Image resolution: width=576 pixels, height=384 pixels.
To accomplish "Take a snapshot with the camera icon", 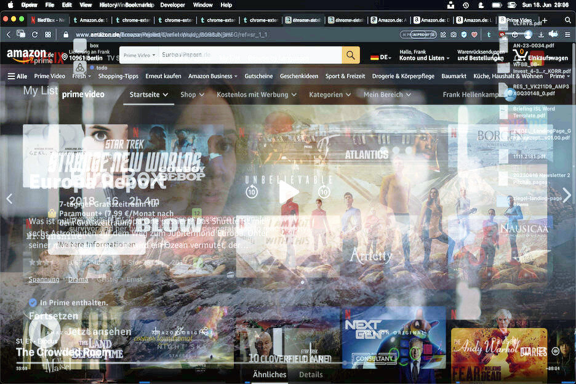I will (454, 34).
